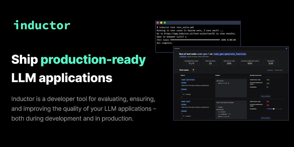Close the terminal window with red button
This screenshot has height=147, width=294.
[158, 23]
